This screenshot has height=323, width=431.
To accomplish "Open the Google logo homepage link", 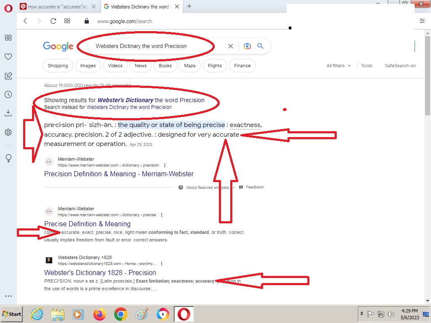I will 58,46.
